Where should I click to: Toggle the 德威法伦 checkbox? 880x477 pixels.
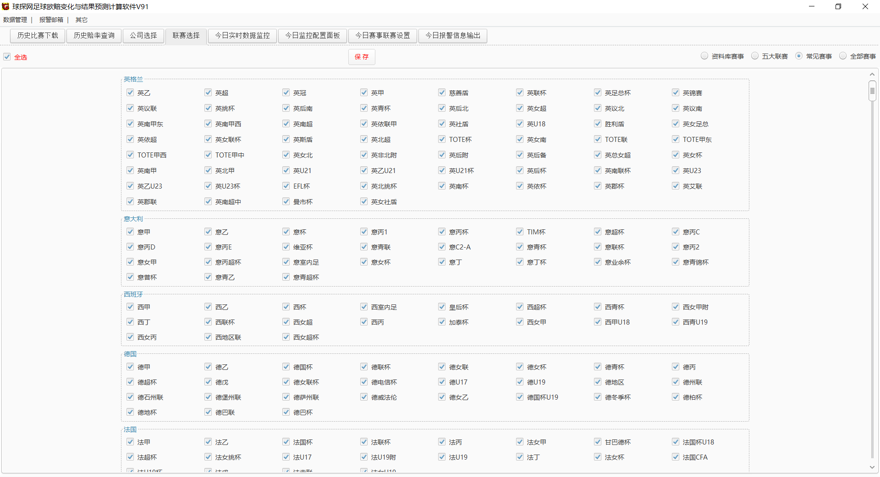pyautogui.click(x=364, y=397)
